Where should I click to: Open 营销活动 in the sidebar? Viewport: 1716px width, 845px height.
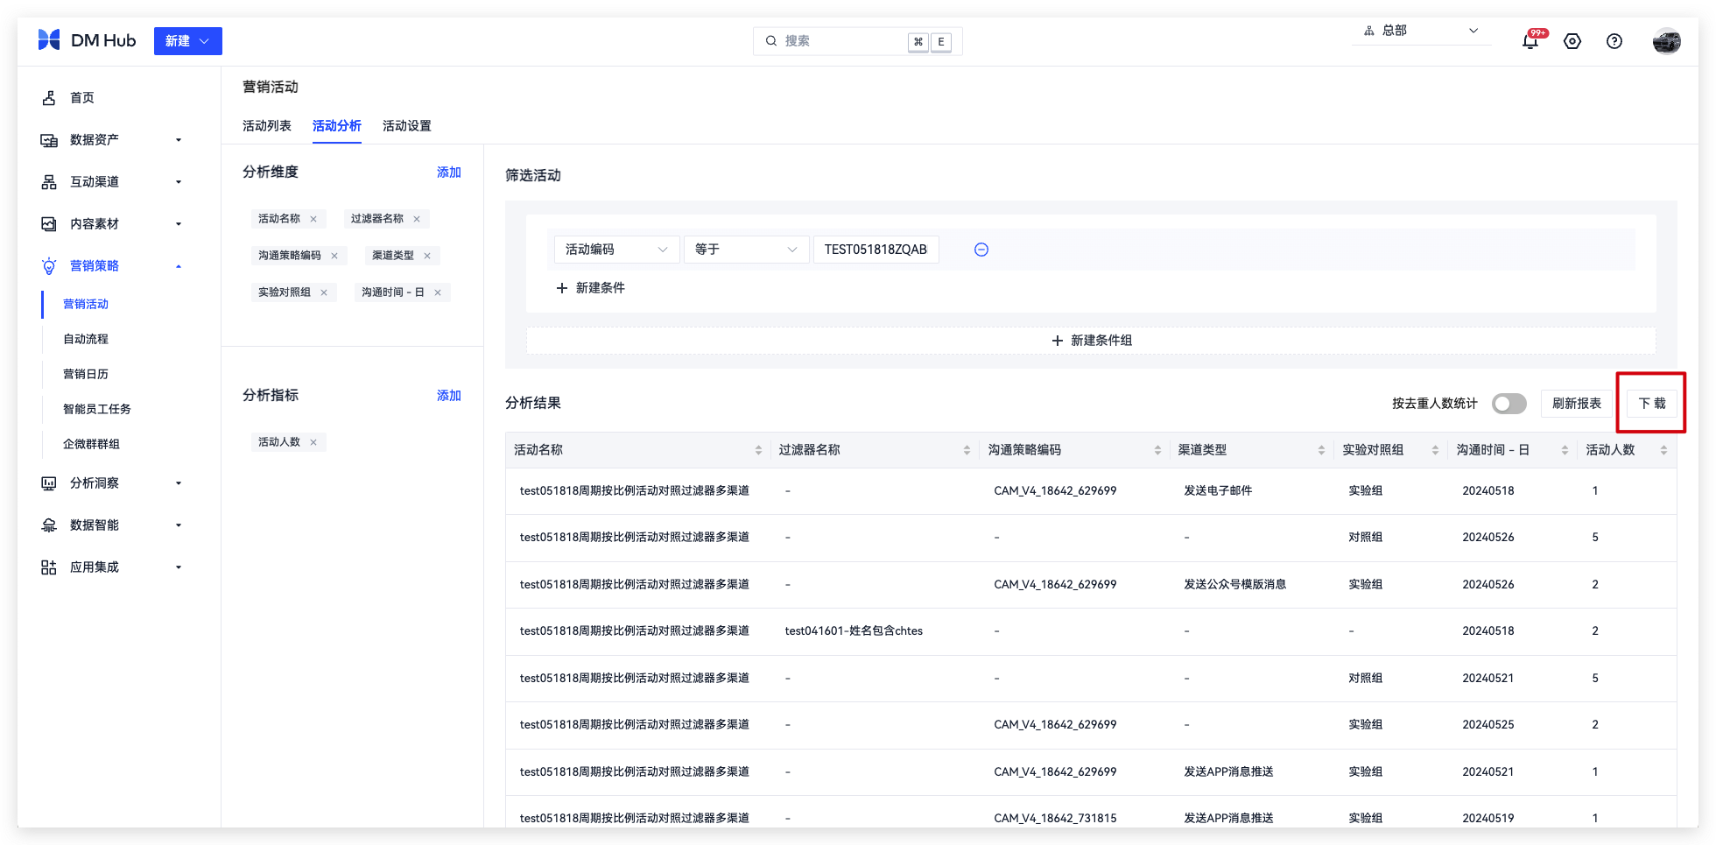tap(86, 304)
